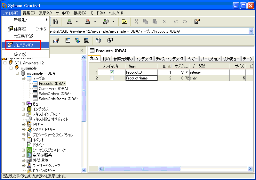
Task: Uncheck the primary key box for ProductID
Action: click(112, 72)
